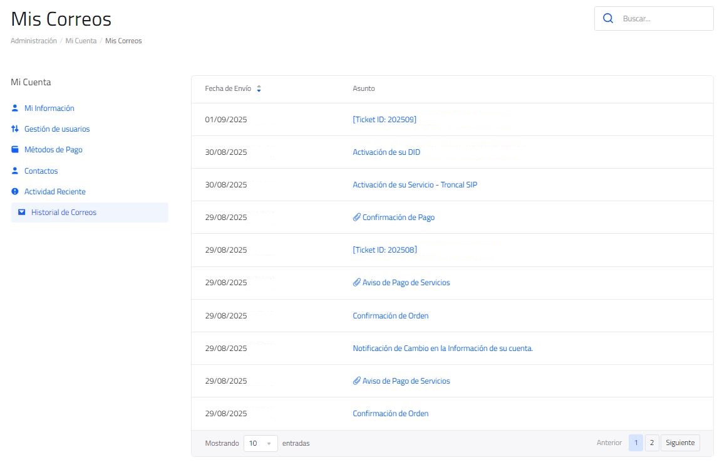The height and width of the screenshot is (467, 722).
Task: Toggle sort arrows on Fecha de Envío column
Action: tap(259, 88)
